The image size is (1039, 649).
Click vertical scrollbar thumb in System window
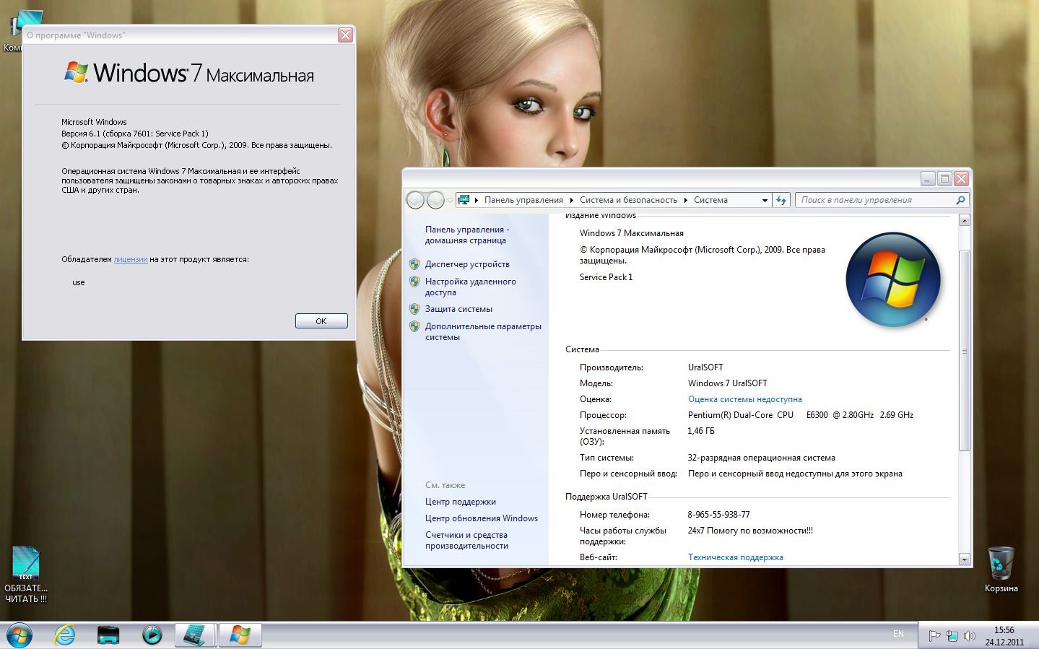[965, 351]
